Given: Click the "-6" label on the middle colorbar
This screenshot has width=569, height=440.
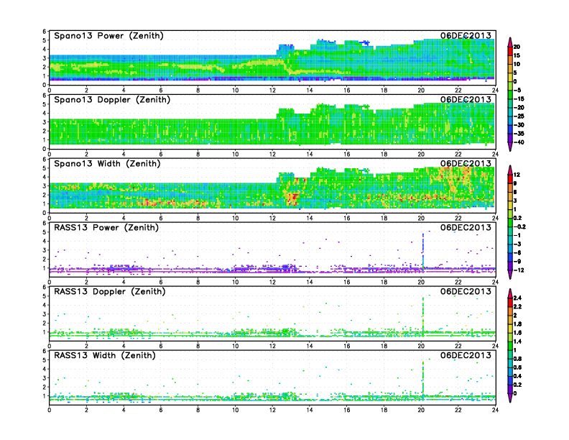Looking at the screenshot, I should tap(517, 252).
